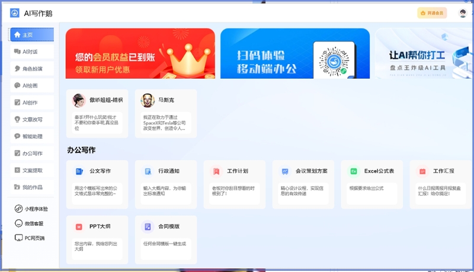Open the 傲娇姐姐-婧枫 character card
474x272 pixels.
point(97,114)
